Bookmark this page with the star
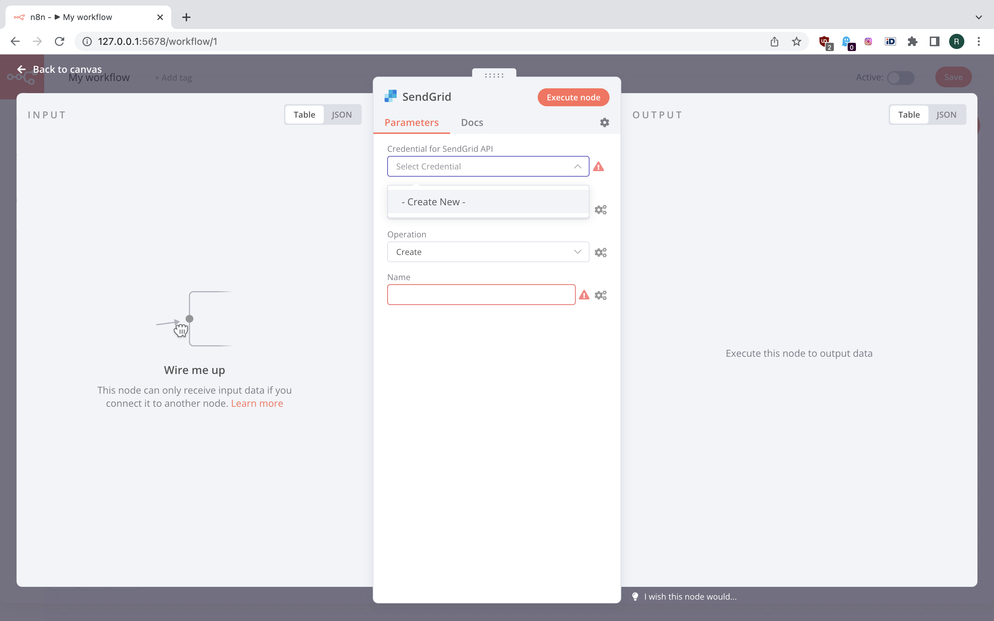The height and width of the screenshot is (621, 994). [797, 41]
